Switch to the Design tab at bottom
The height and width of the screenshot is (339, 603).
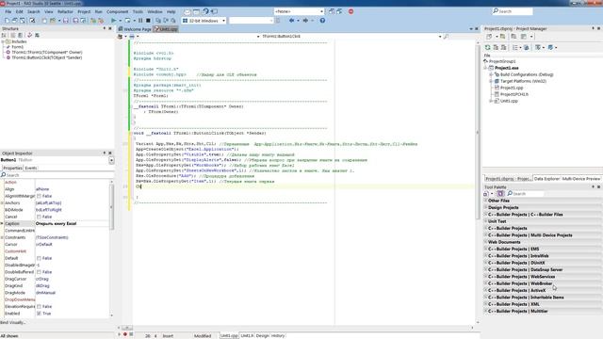(262, 335)
